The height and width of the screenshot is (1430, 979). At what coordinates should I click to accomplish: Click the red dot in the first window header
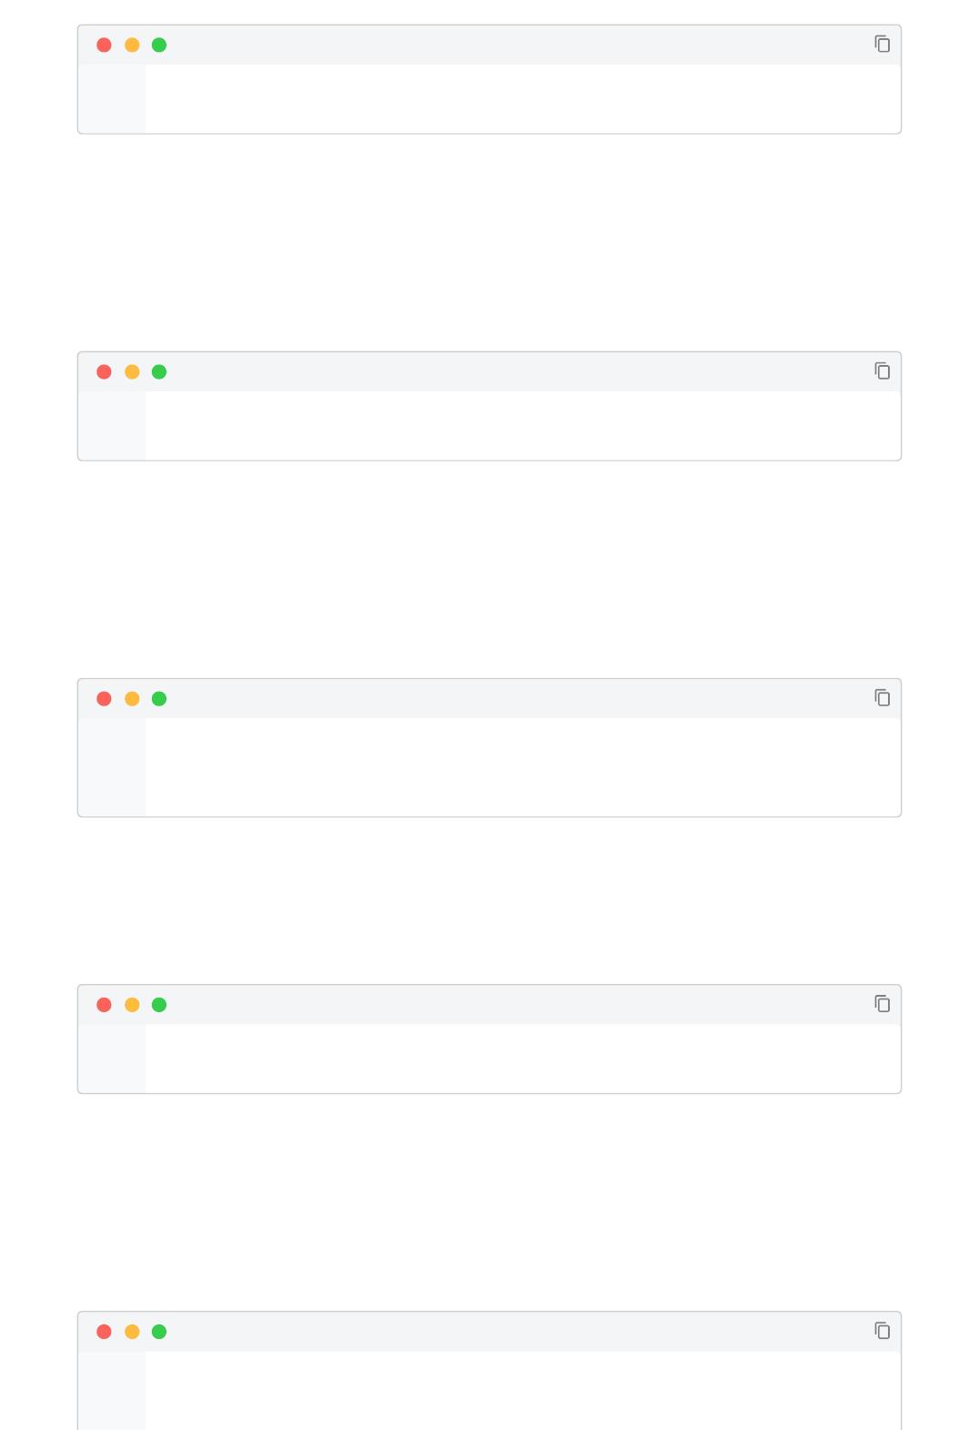(106, 44)
